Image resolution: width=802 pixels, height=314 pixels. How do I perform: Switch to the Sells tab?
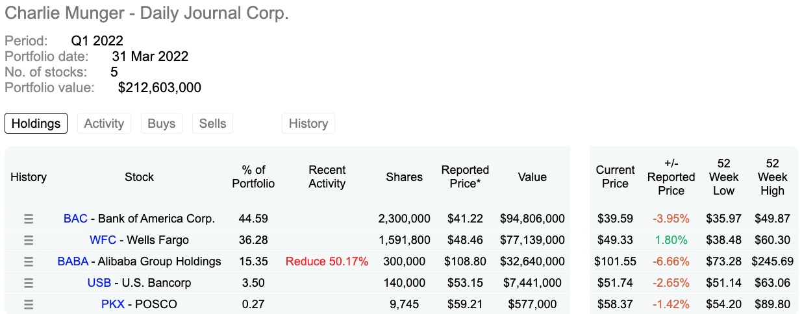coord(212,123)
